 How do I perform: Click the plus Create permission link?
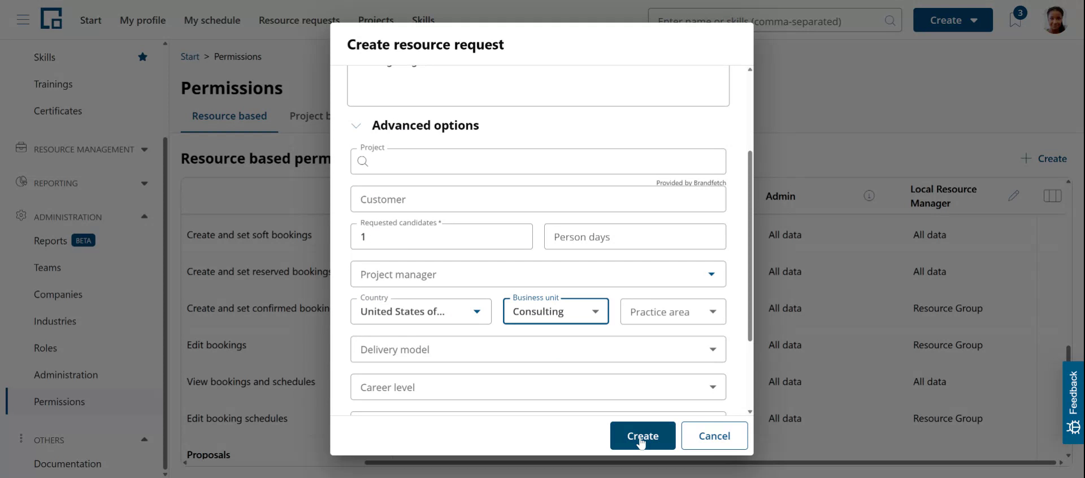point(1044,159)
